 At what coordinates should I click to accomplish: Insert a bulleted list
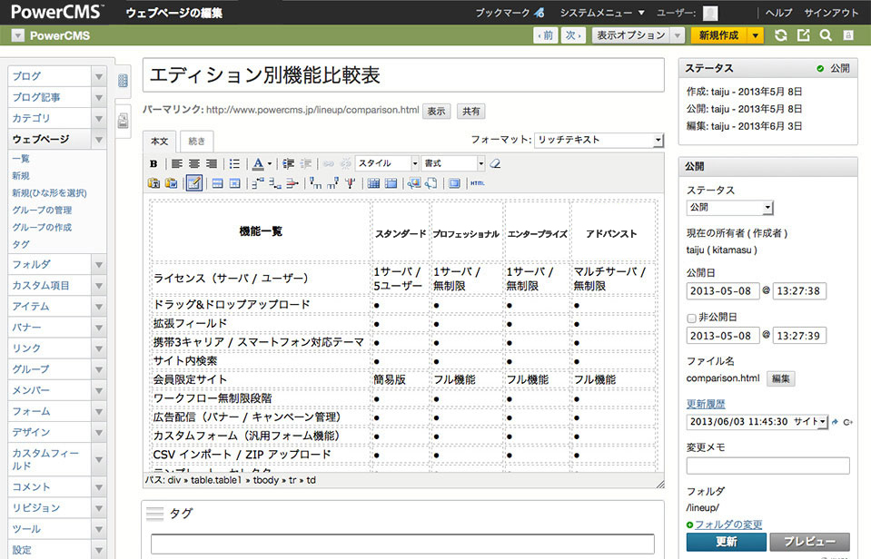point(234,163)
